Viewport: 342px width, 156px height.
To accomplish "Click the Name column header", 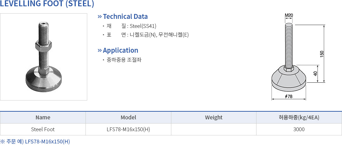I will point(43,118).
